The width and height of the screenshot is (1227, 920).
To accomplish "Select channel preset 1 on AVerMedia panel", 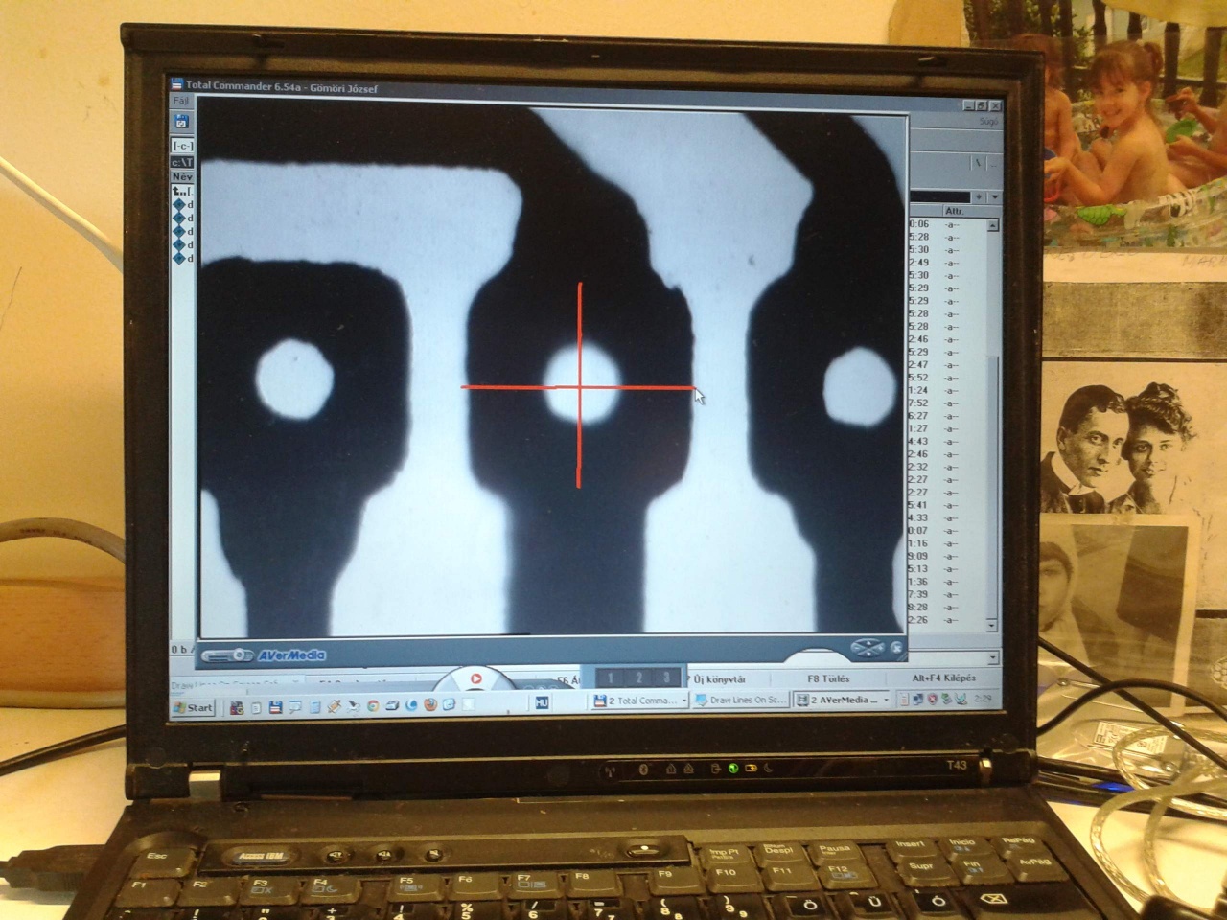I will 611,678.
